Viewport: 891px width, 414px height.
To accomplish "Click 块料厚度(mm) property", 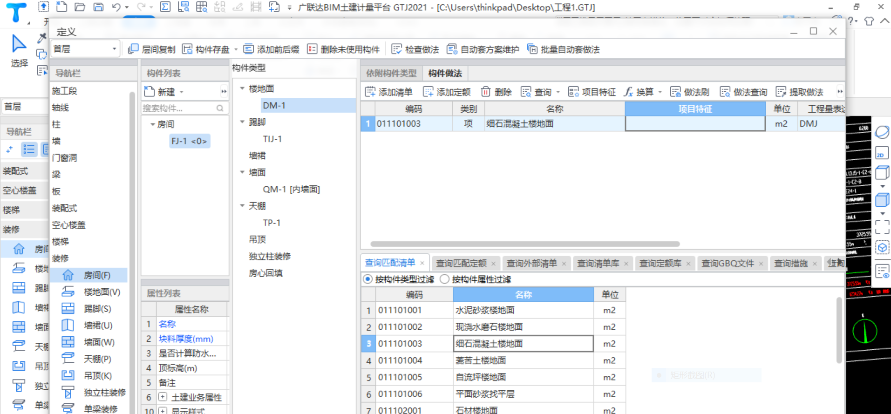I will (186, 339).
